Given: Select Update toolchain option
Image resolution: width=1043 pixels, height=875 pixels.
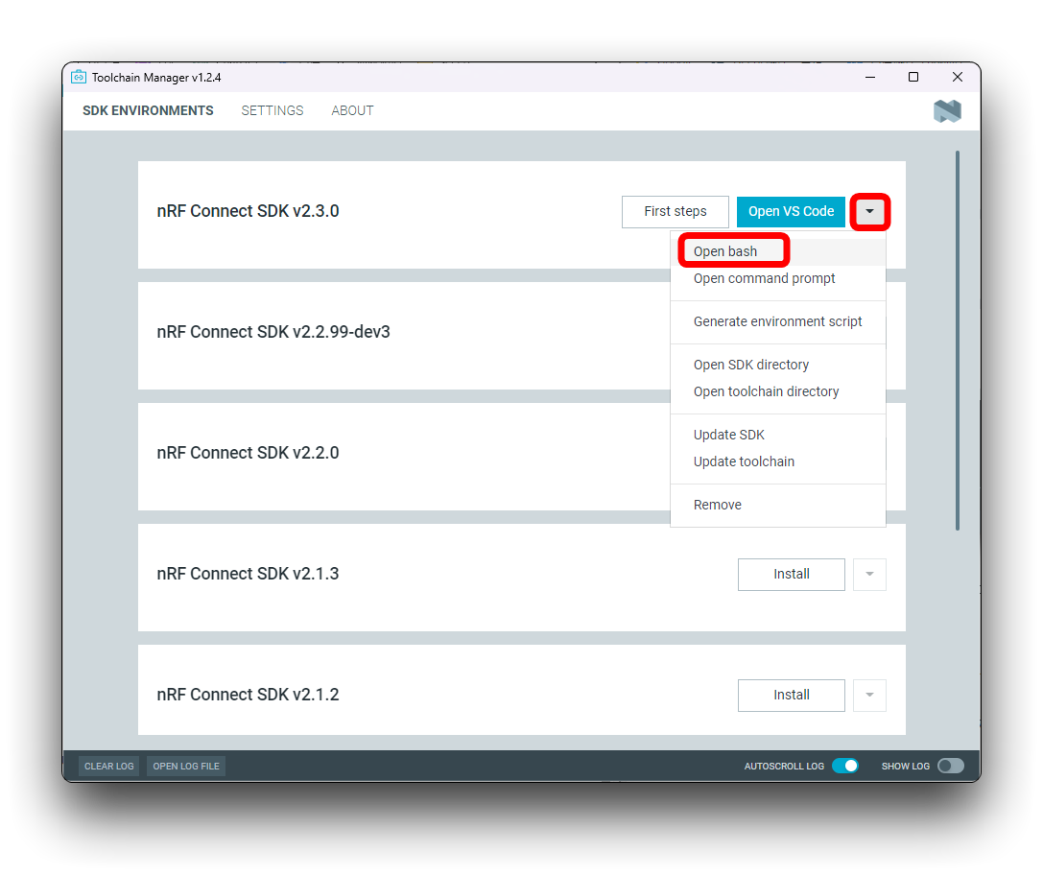Looking at the screenshot, I should 777,461.
